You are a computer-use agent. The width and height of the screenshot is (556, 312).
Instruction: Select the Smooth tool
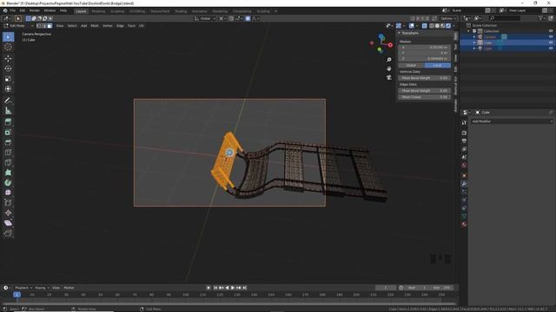point(8,192)
